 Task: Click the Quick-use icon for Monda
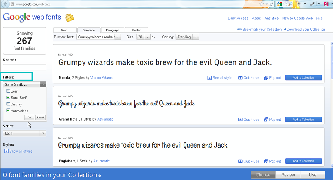pos(240,78)
